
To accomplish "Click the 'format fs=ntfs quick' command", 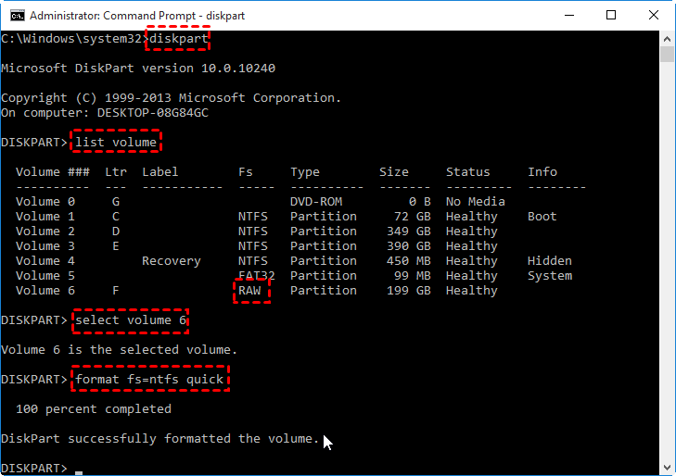I will coord(153,380).
